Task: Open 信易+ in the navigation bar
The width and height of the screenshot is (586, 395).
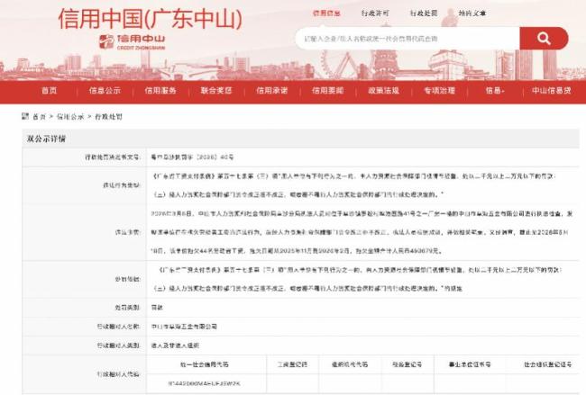Action: 495,91
